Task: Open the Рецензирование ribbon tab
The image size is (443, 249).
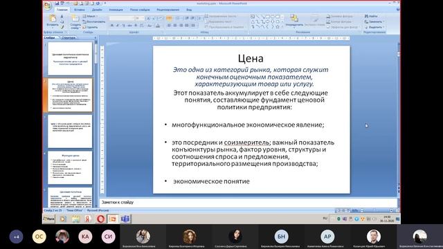Action: (168, 10)
